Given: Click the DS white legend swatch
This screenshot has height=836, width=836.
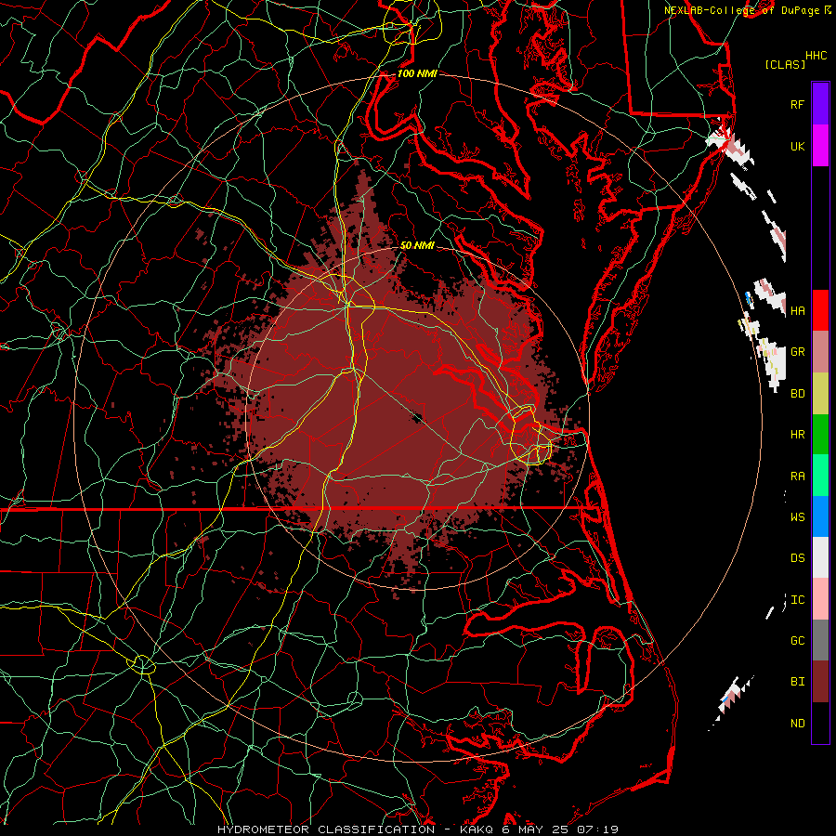Looking at the screenshot, I should click(820, 557).
